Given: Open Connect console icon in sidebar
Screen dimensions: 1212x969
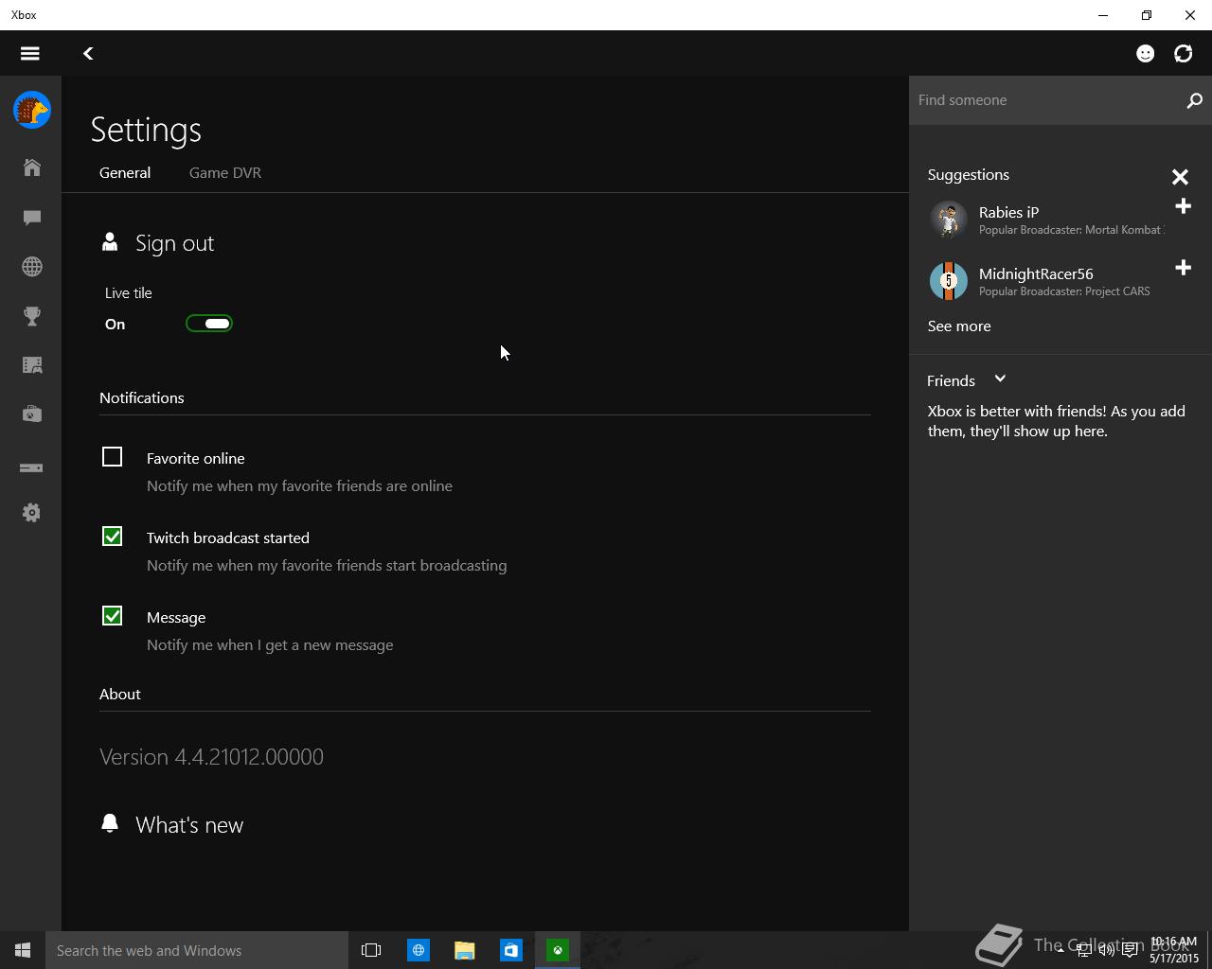Looking at the screenshot, I should 32,467.
